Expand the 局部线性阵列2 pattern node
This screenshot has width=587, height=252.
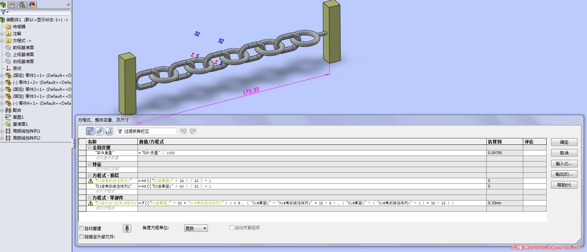(2, 138)
